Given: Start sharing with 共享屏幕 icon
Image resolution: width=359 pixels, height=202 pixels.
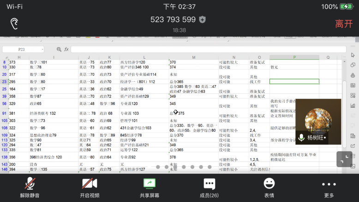Looking at the screenshot, I should click(x=150, y=187).
